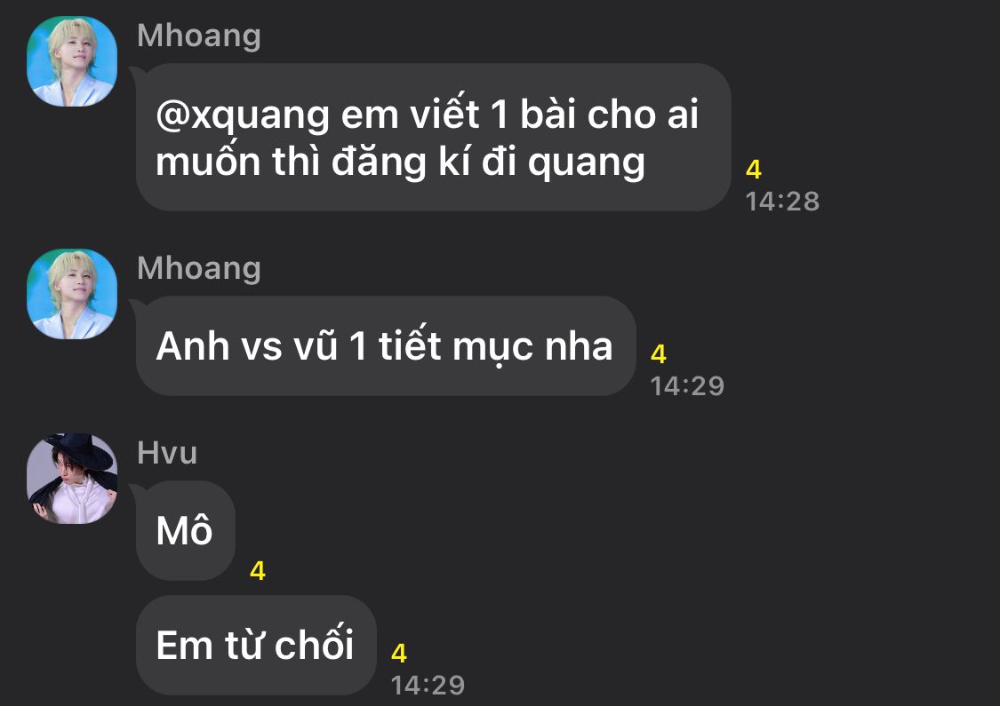Click the 14:29 timestamp beside 'Em từ chối'
The width and height of the screenshot is (1000, 706).
coord(428,686)
